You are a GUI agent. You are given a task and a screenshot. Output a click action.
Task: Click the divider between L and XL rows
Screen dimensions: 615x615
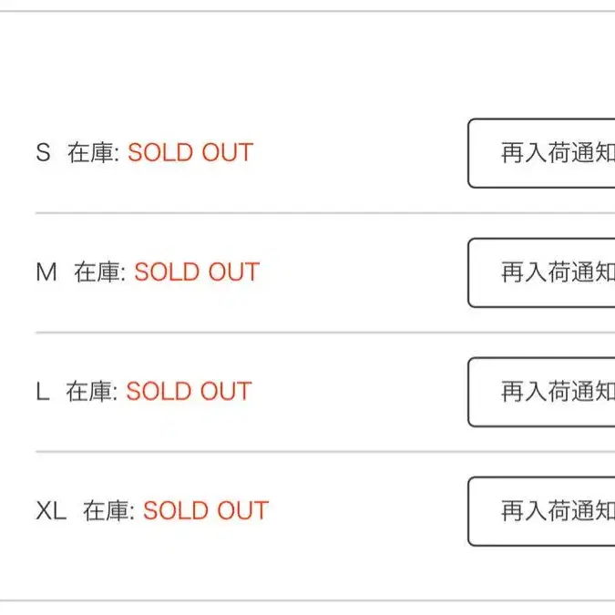point(246,451)
